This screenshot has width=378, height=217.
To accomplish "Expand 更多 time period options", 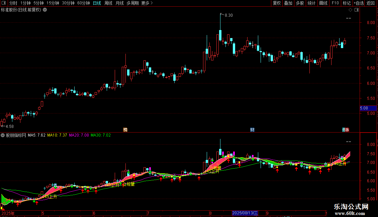I will click(147, 3).
